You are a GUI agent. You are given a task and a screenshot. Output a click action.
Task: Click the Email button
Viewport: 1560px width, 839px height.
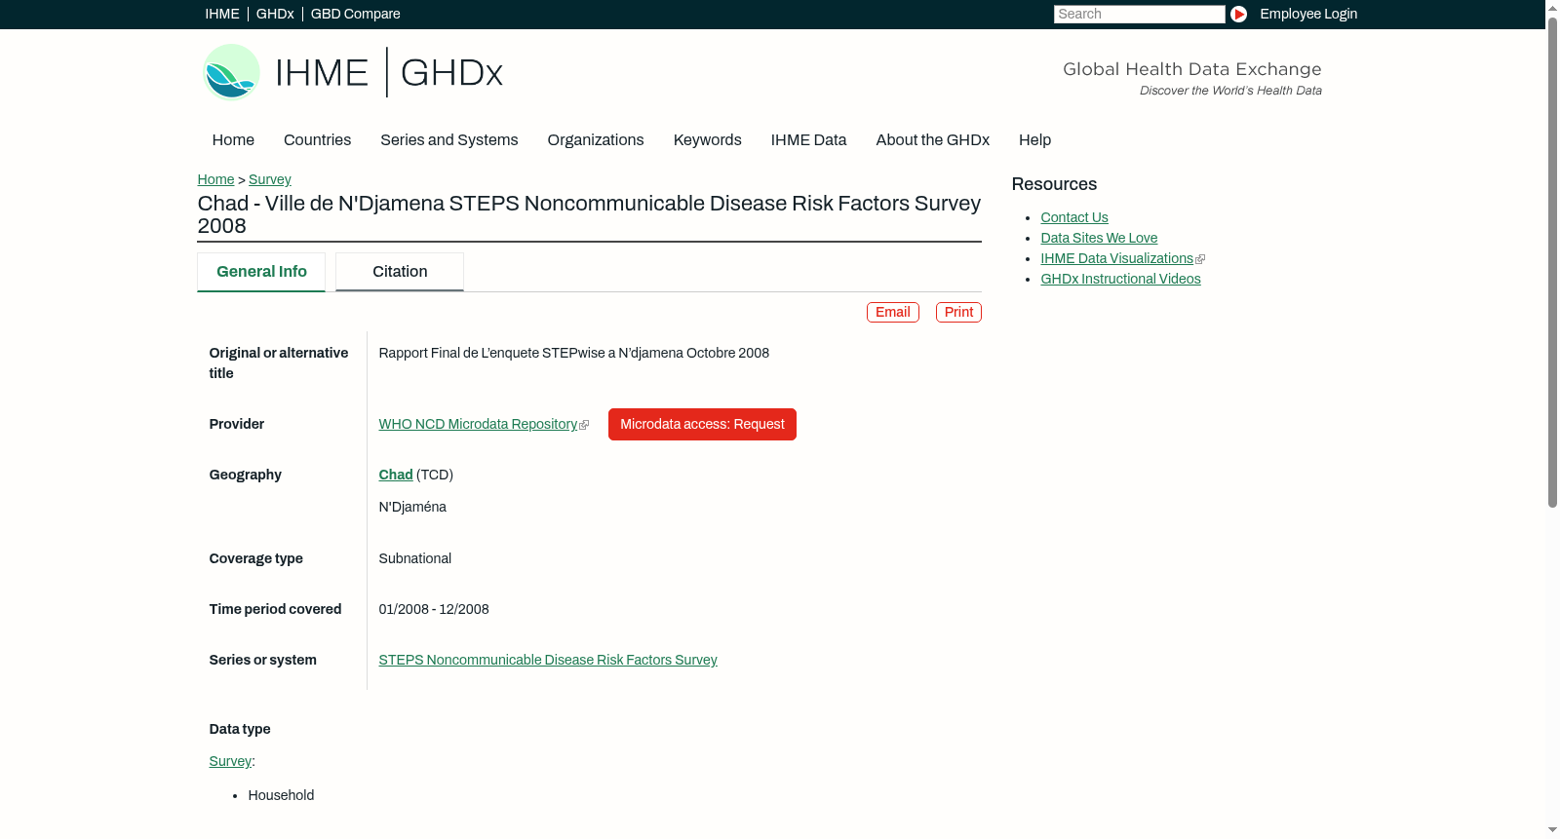tap(893, 312)
